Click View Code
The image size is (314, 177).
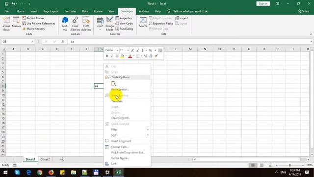[x=124, y=24]
